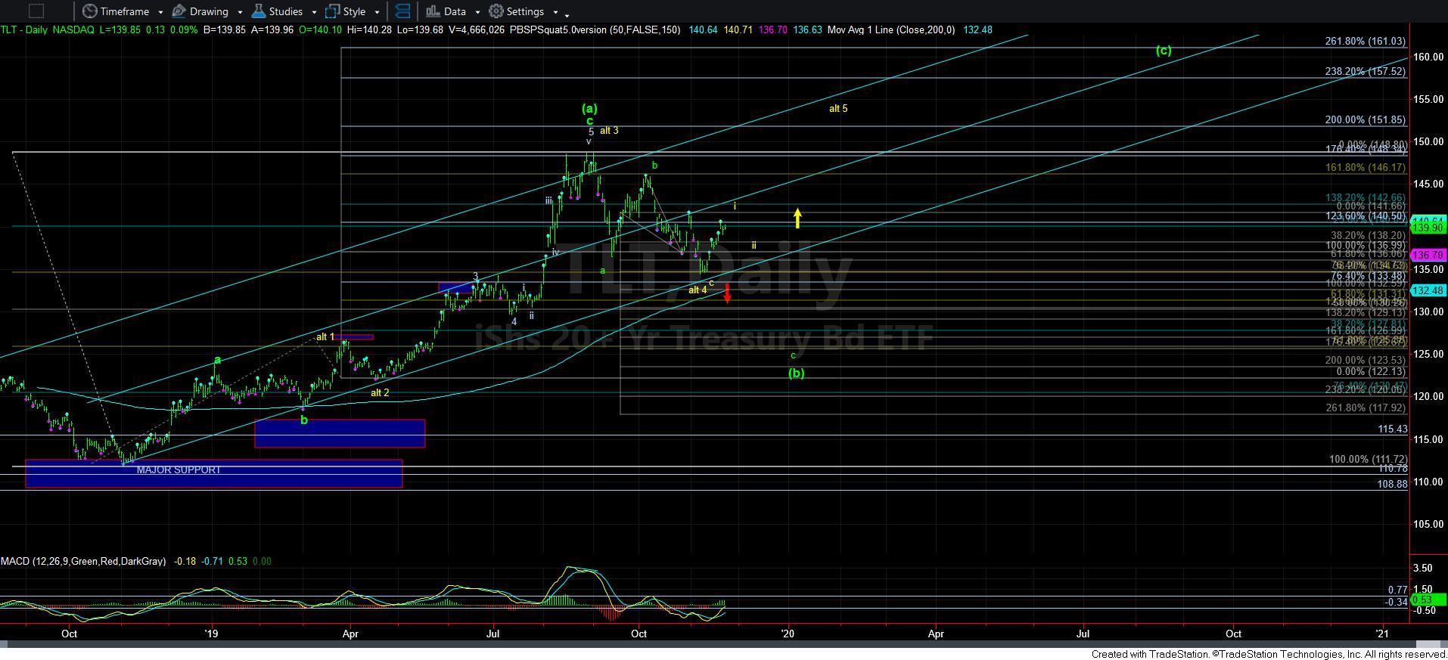Image resolution: width=1448 pixels, height=660 pixels.
Task: Click the 160.00 price scale value
Action: 1428,57
